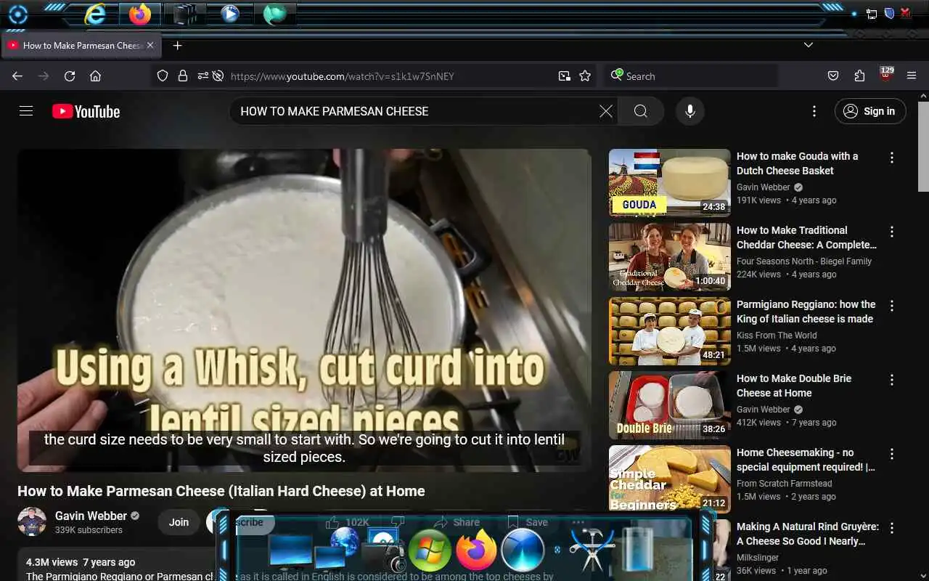Screen dimensions: 929x581
Task: Open options for the Home Cheesemaking video
Action: click(x=892, y=454)
